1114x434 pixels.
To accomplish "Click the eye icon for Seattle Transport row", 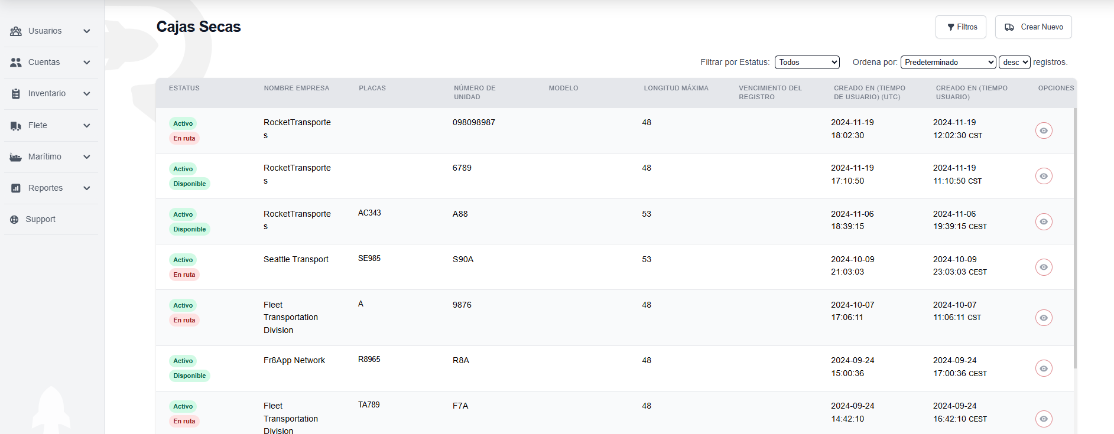I will (x=1044, y=267).
